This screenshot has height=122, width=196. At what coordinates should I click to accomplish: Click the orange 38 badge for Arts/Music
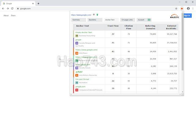click(x=77, y=53)
